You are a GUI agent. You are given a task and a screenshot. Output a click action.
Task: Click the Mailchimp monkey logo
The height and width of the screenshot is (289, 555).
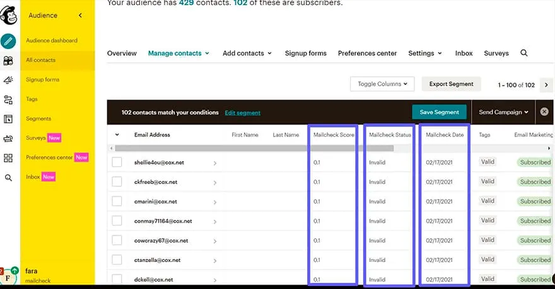[x=8, y=15]
